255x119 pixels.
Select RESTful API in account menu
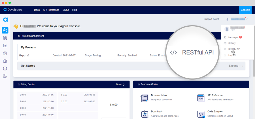(234, 49)
